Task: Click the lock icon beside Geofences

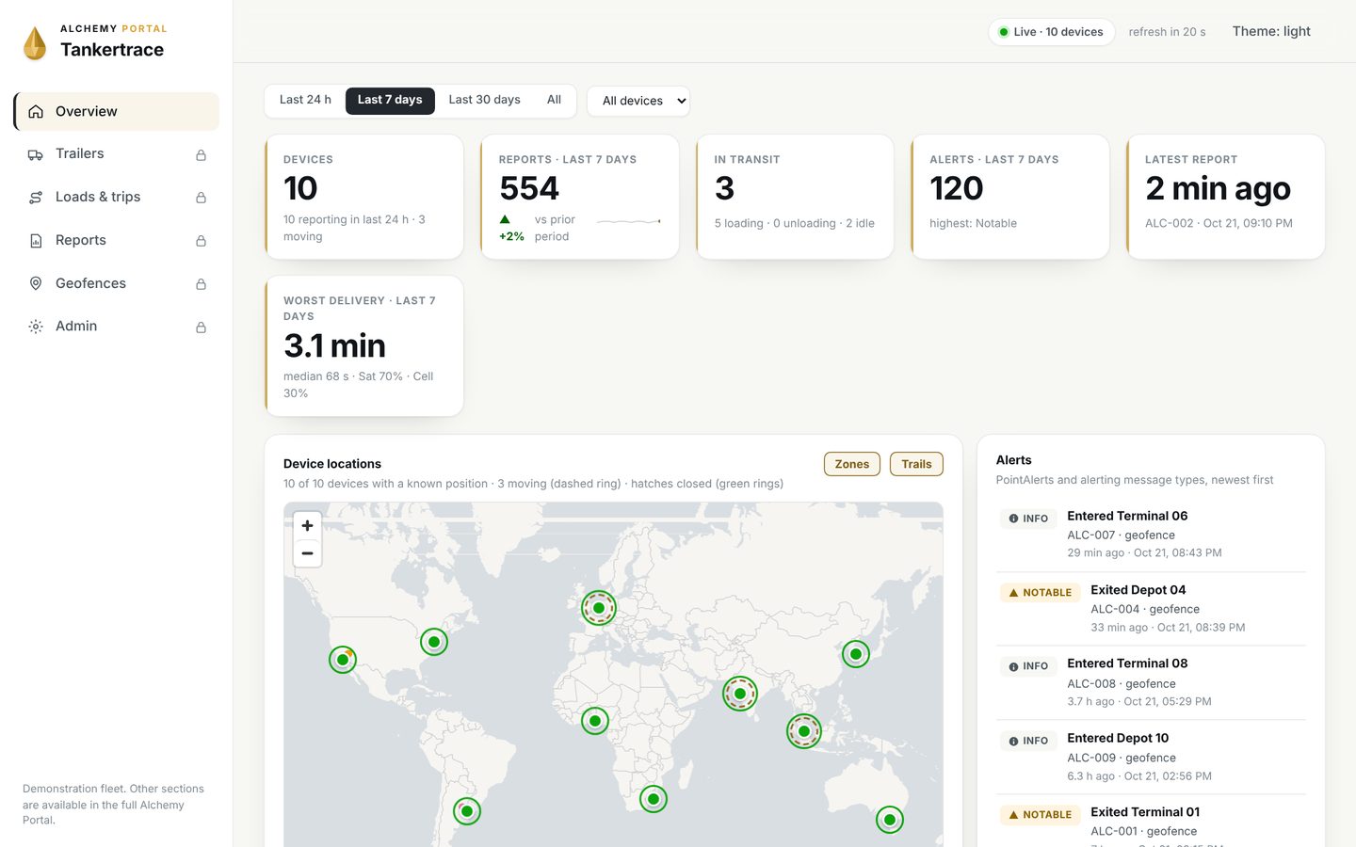Action: coord(201,283)
